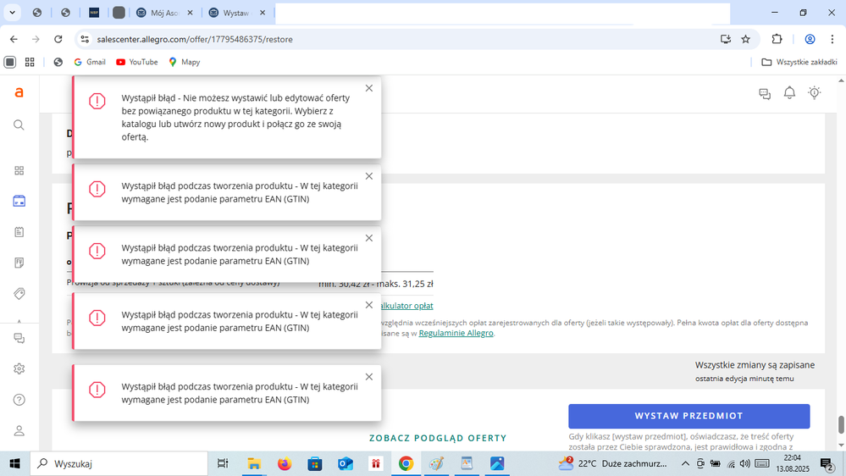The image size is (846, 476).
Task: Close the 'Mój Aso' browser tab
Action: tap(190, 13)
